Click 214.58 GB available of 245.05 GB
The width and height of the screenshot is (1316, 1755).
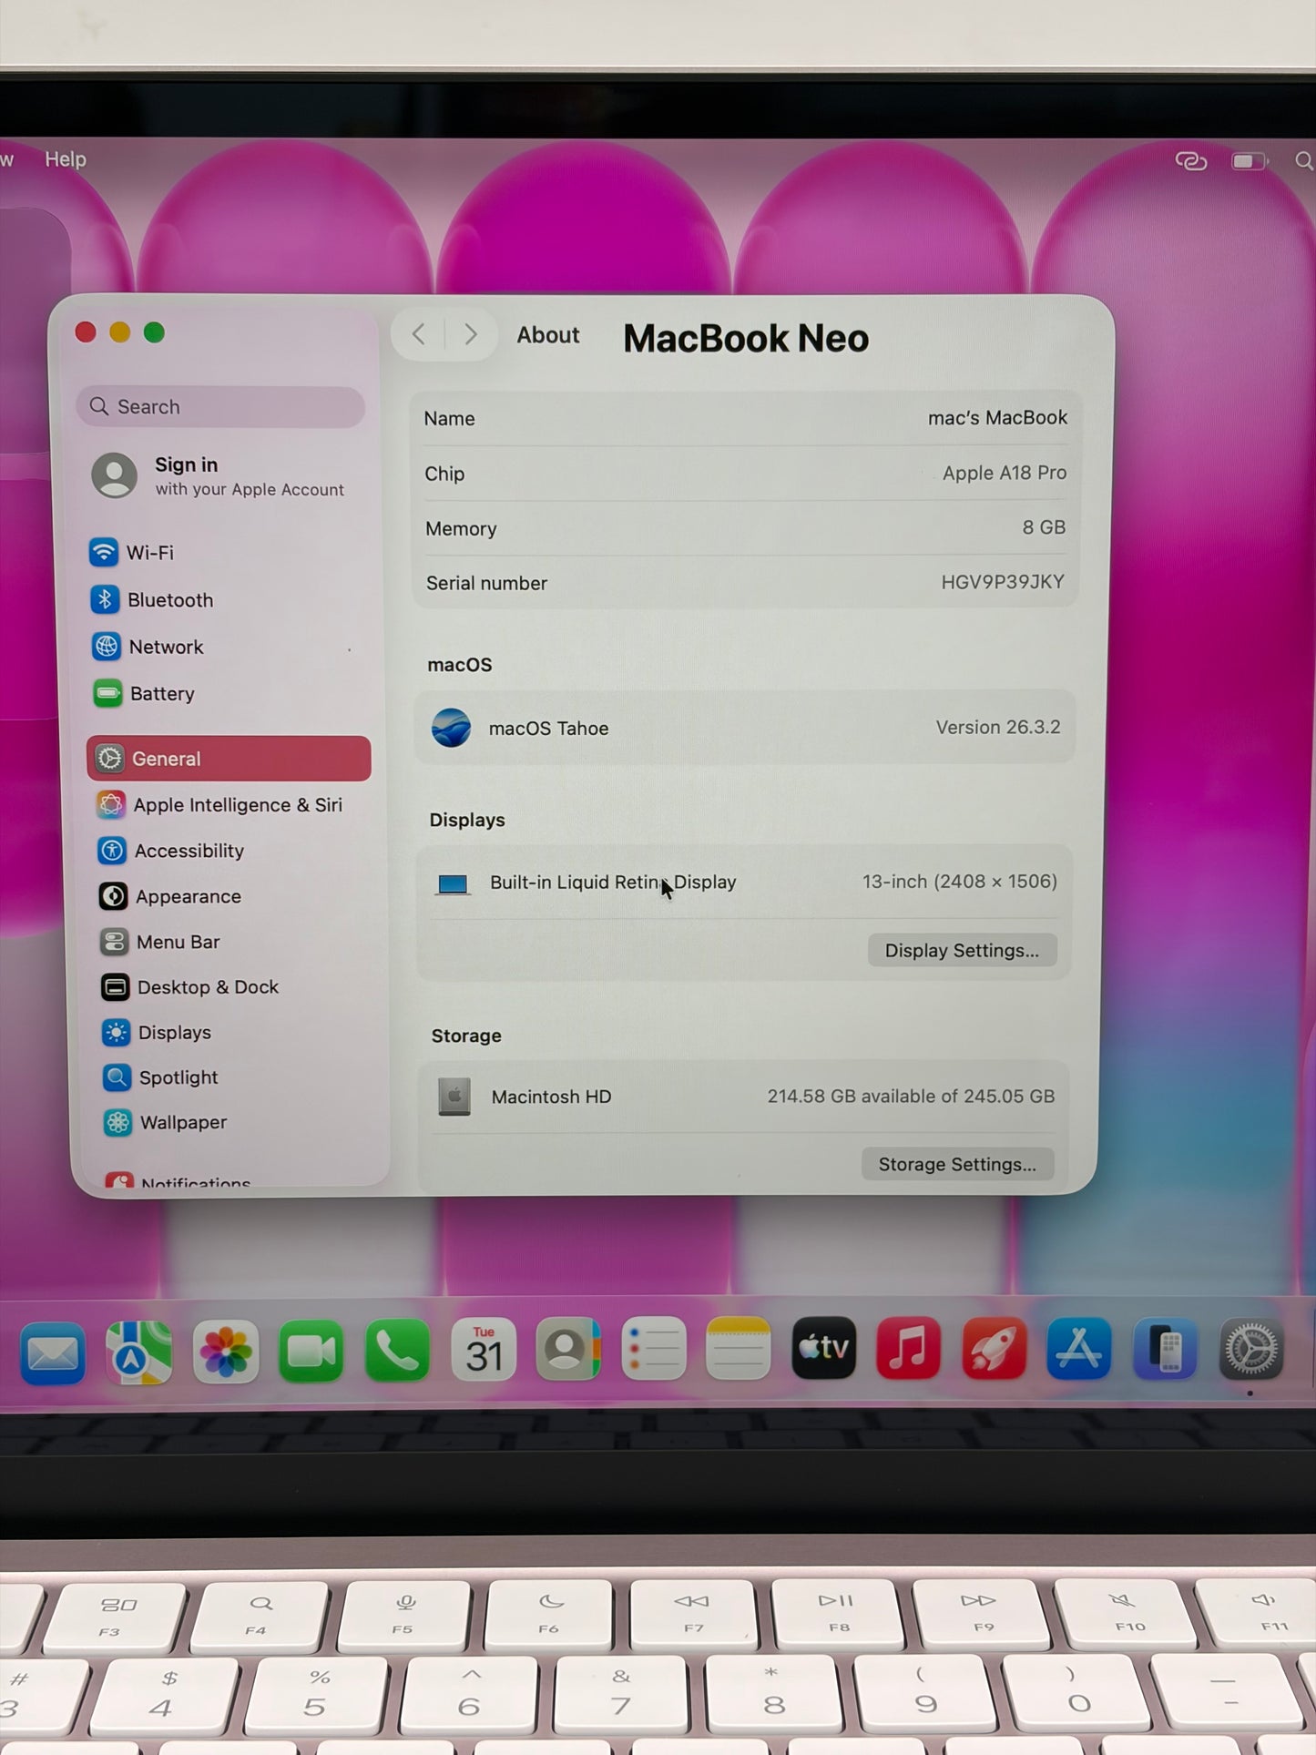coord(911,1096)
